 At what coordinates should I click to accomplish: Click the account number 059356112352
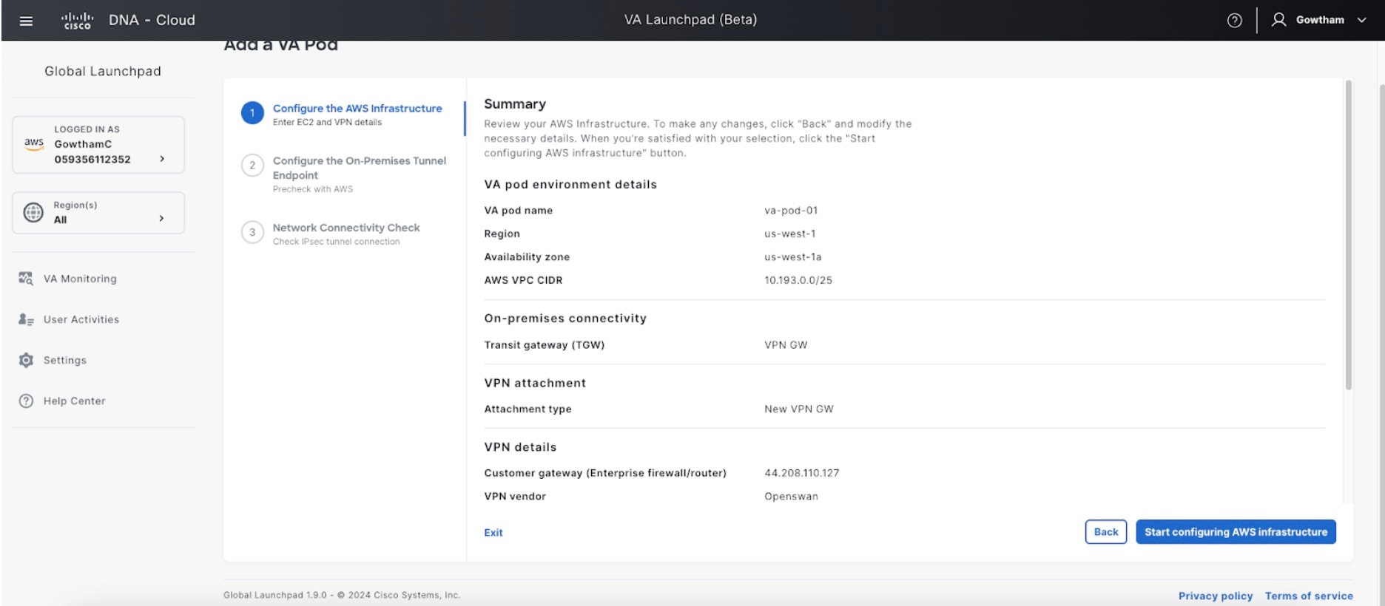[x=92, y=159]
